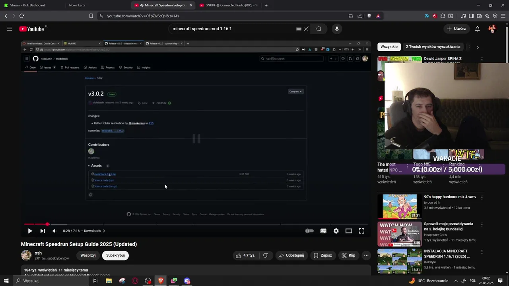Open the on-screen keyboard in search box
Screen dimensions: 509x286
coord(299,29)
